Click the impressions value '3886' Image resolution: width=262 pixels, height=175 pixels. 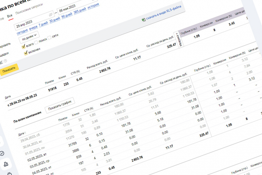click(76, 151)
